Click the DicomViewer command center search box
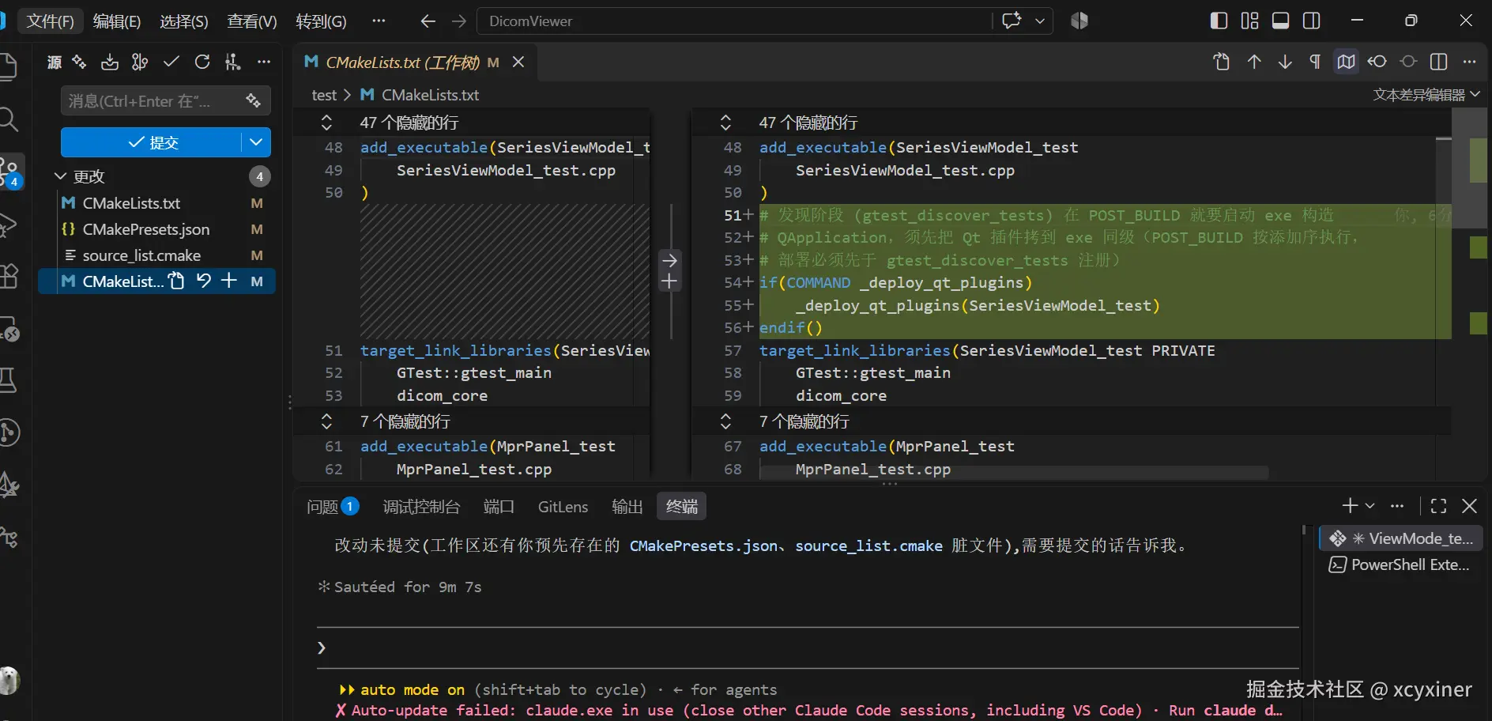The width and height of the screenshot is (1492, 721). [x=733, y=21]
